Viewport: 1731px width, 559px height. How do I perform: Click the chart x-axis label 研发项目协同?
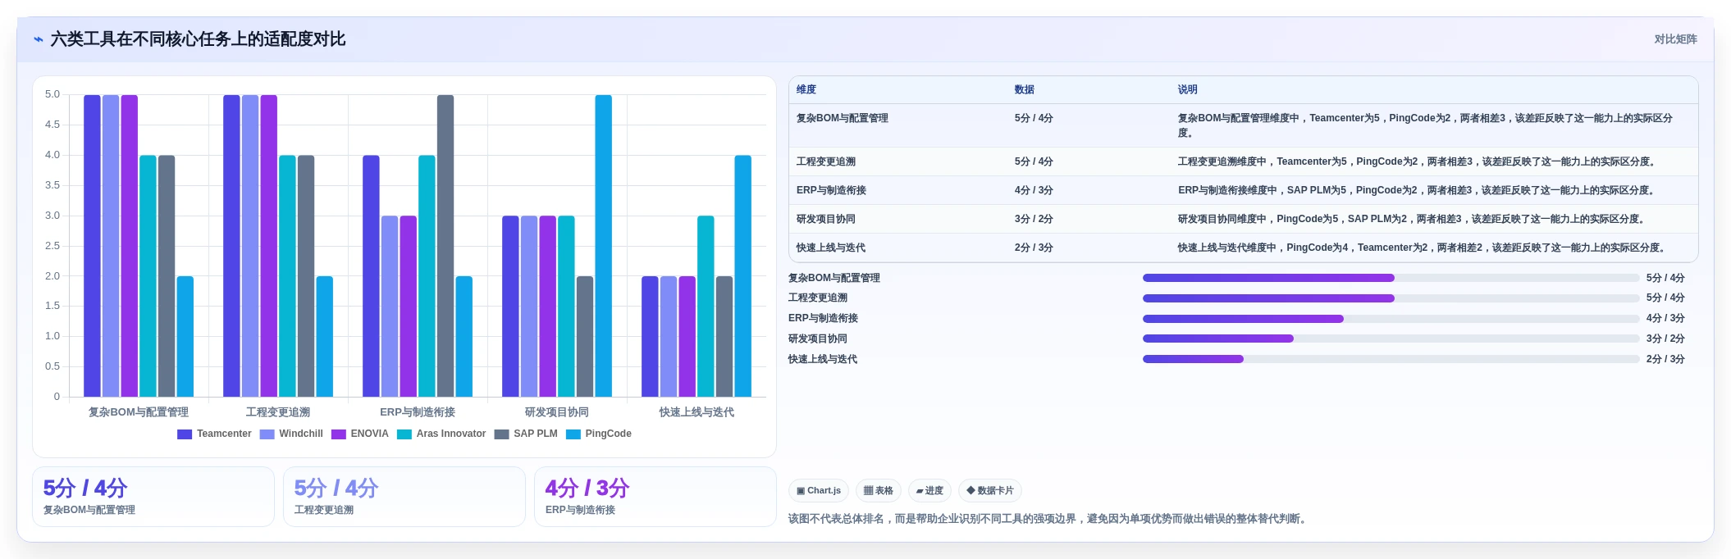coord(557,412)
